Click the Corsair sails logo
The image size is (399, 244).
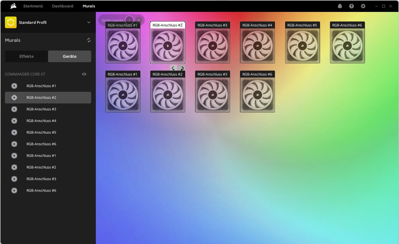coord(13,6)
